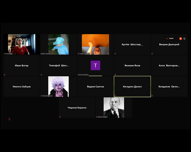This screenshot has width=191, height=152.
Task: Click the name Алла Викторов...
Action: click(x=169, y=65)
